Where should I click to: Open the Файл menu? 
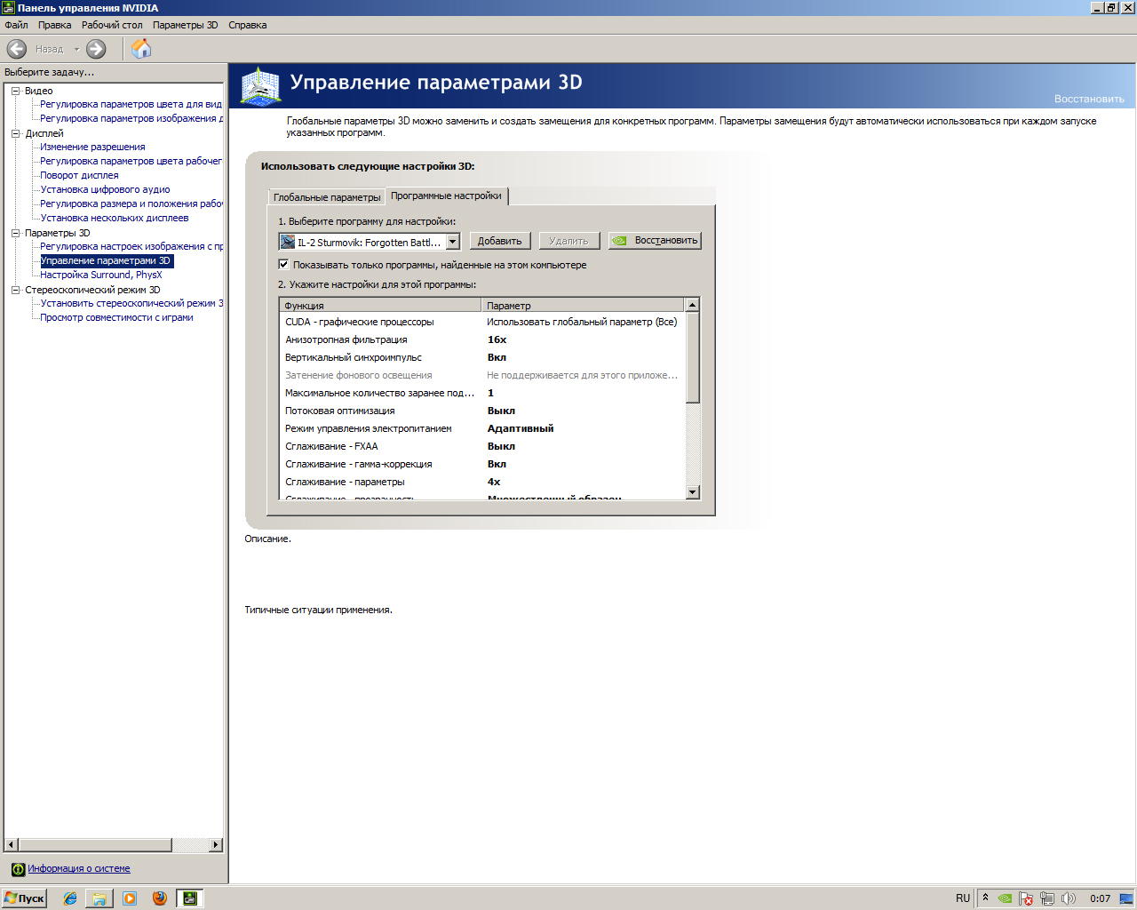(16, 25)
